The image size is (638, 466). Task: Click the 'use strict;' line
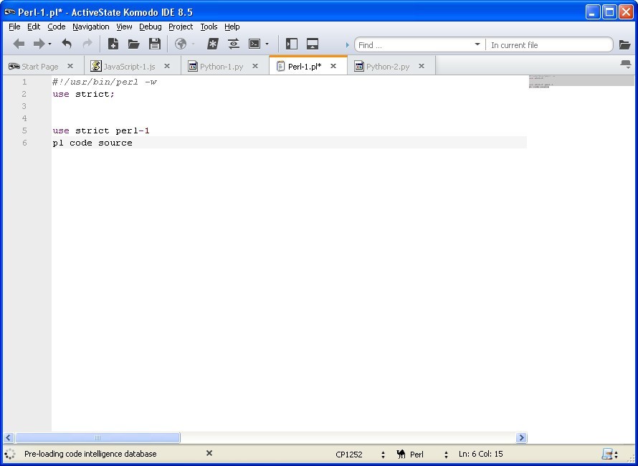(83, 94)
